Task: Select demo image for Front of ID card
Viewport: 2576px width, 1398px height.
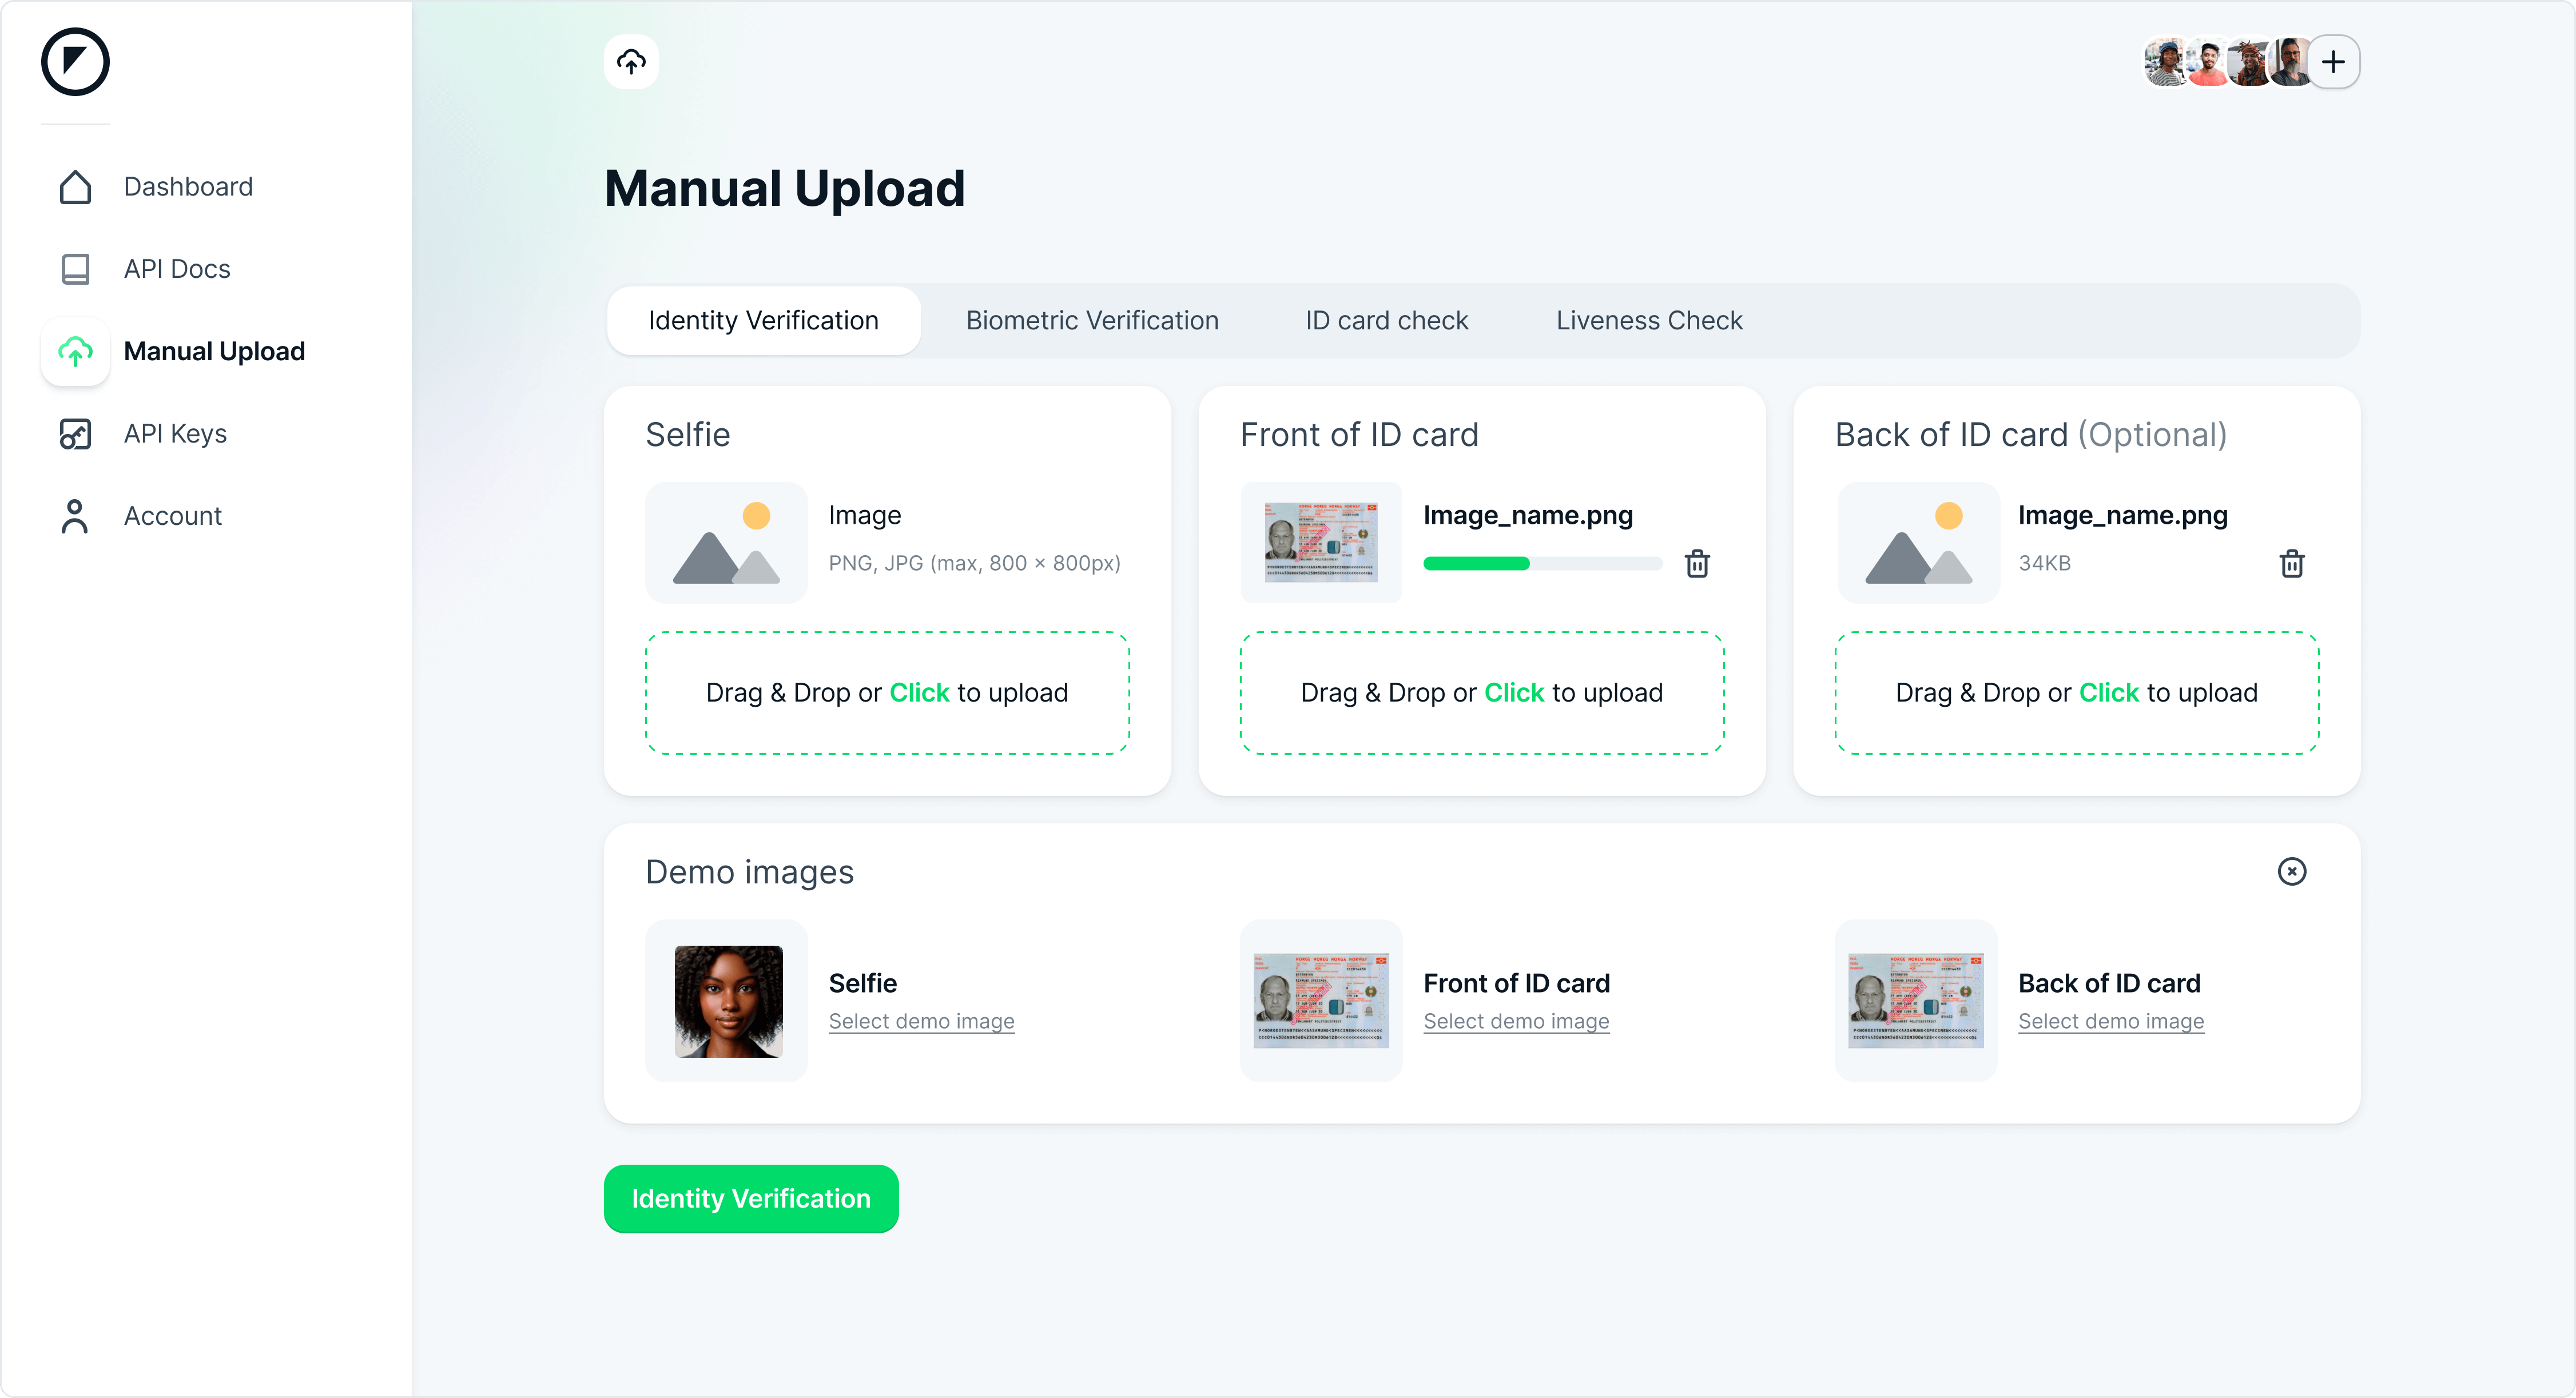Action: pos(1516,1022)
